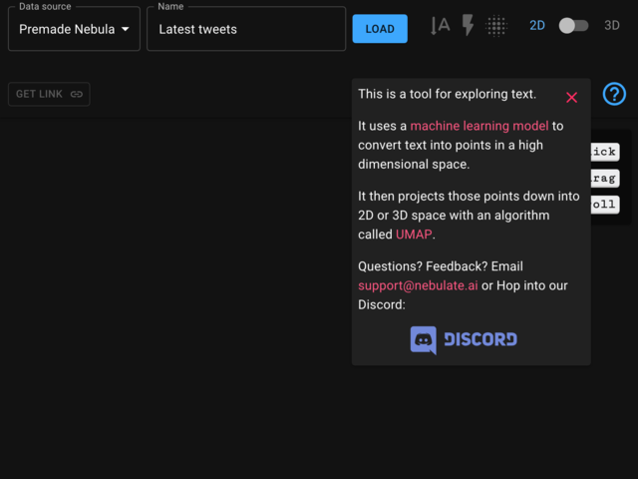Select the 3D label
The width and height of the screenshot is (638, 479).
click(611, 26)
